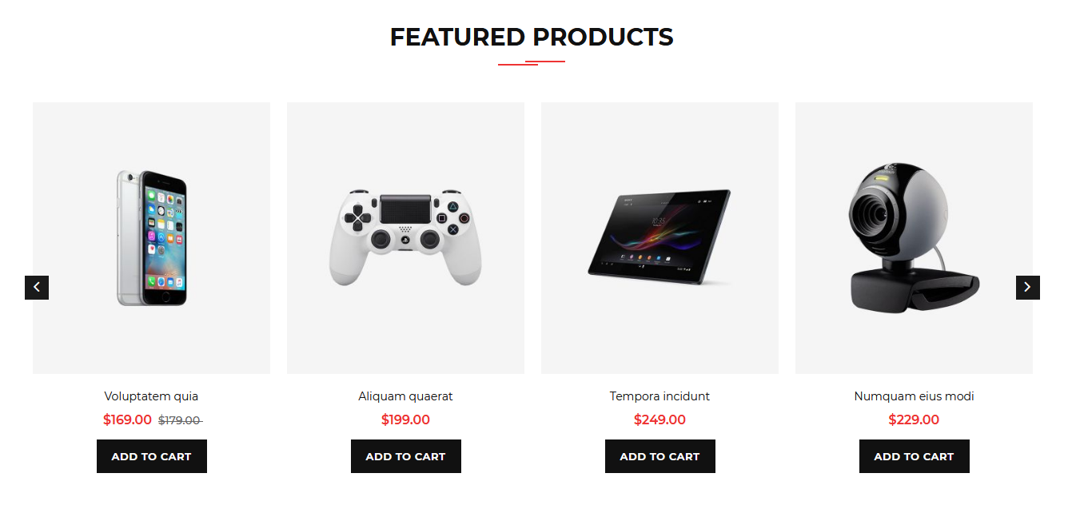The height and width of the screenshot is (513, 1068).
Task: Select the Numquam eius modi webcam image
Action: 914,237
